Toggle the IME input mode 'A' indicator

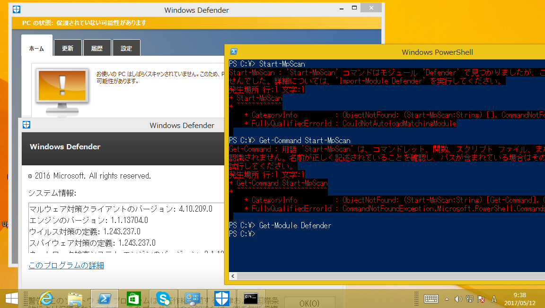click(494, 299)
